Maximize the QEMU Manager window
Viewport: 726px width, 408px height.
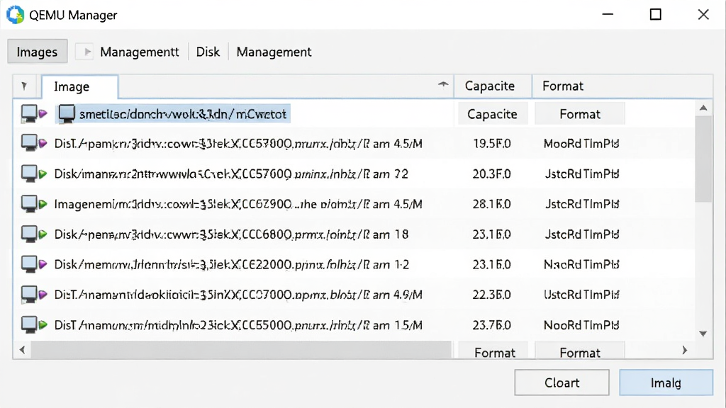pyautogui.click(x=656, y=15)
